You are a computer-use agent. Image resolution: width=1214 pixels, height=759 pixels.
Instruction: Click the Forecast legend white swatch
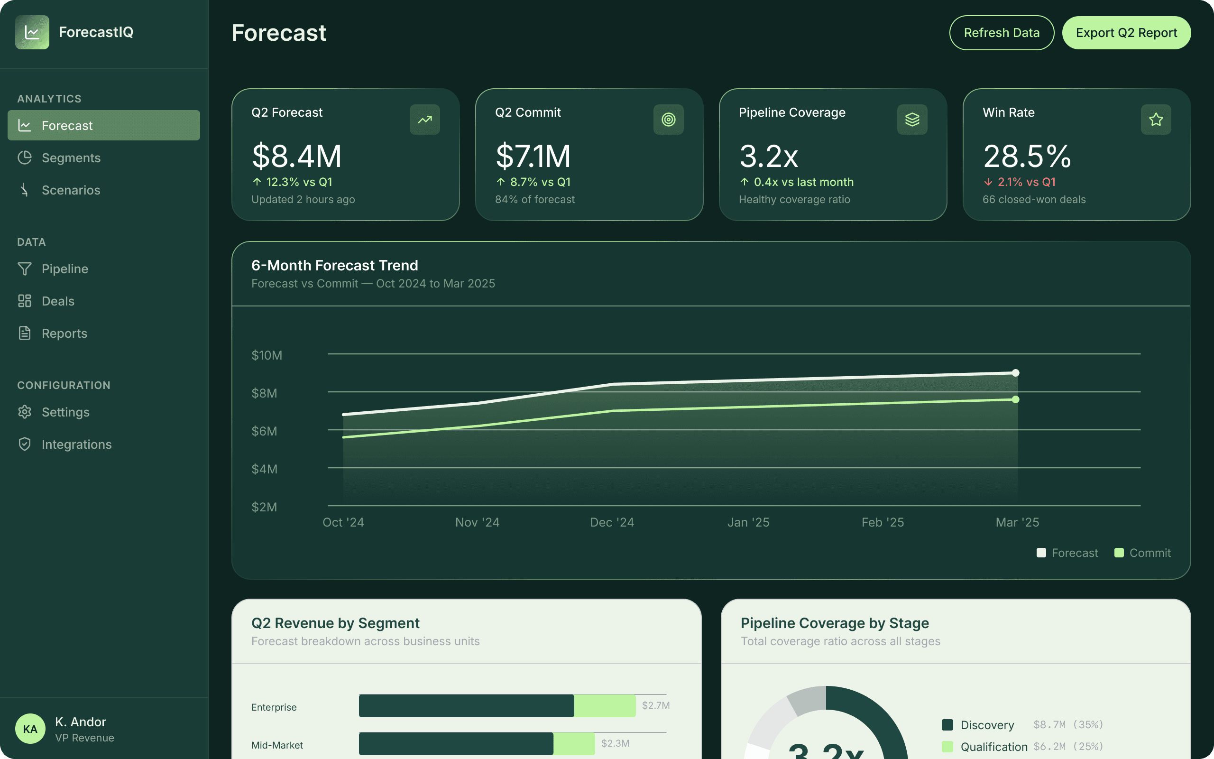pos(1041,553)
